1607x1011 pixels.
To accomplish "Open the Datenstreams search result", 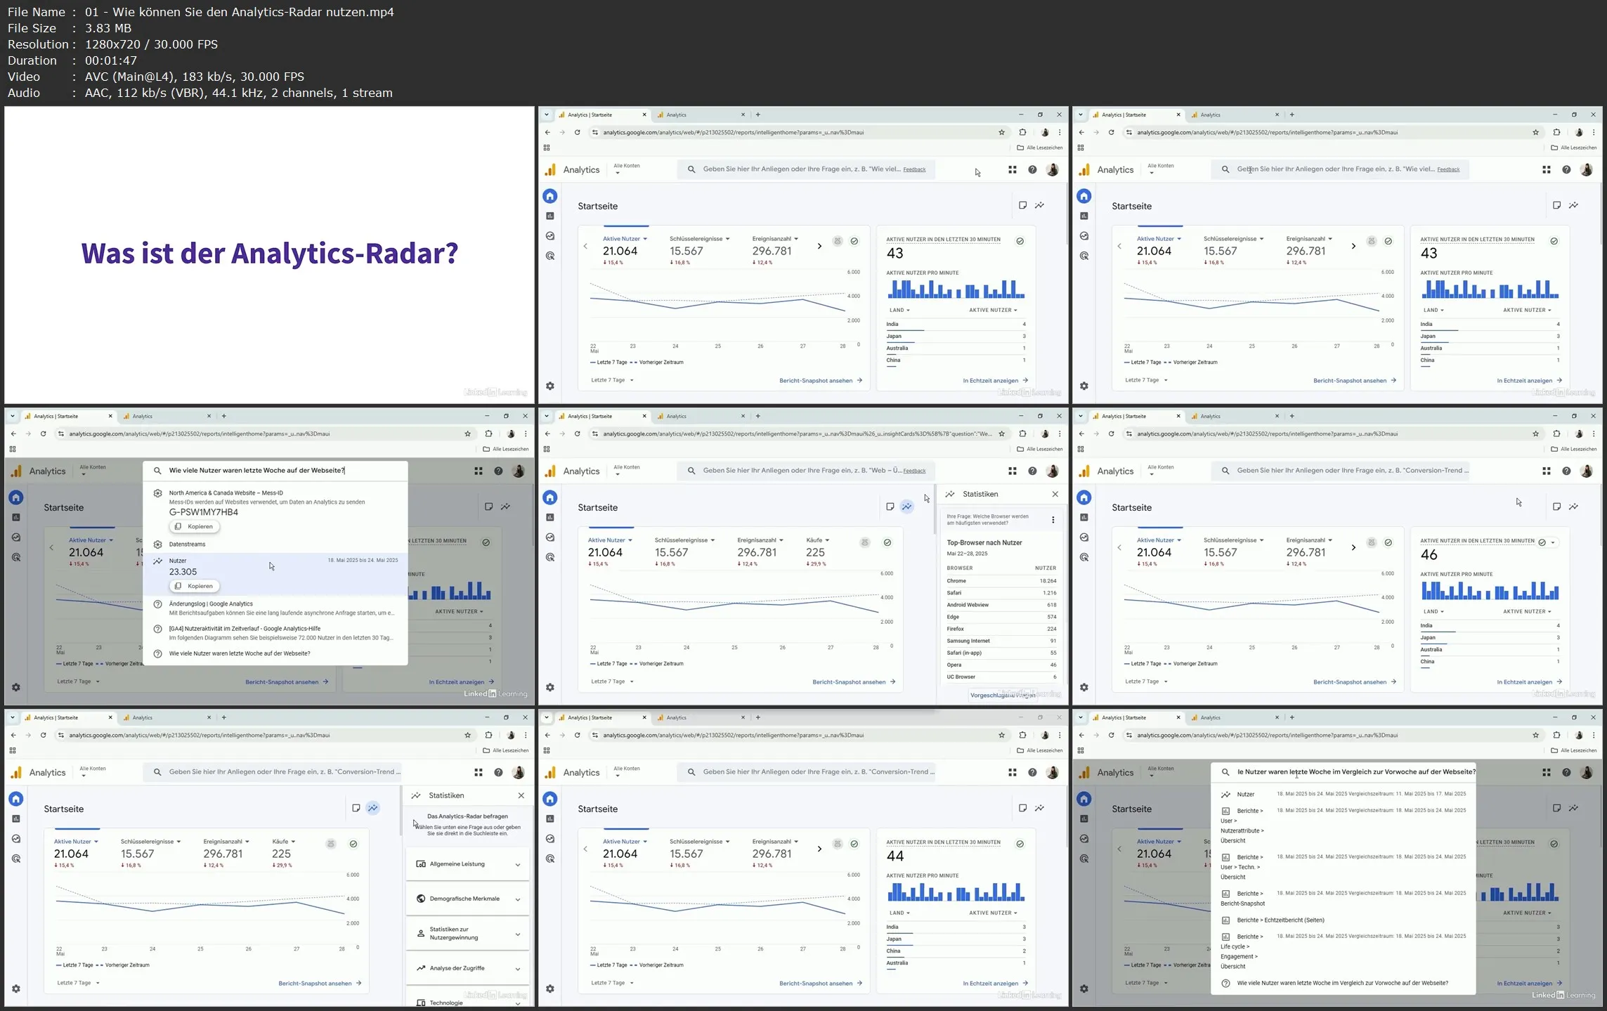I will (275, 544).
